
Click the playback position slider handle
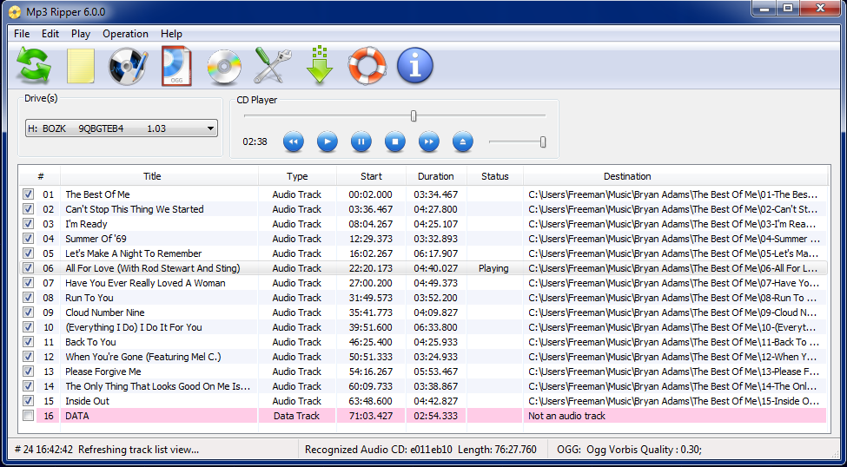(414, 115)
